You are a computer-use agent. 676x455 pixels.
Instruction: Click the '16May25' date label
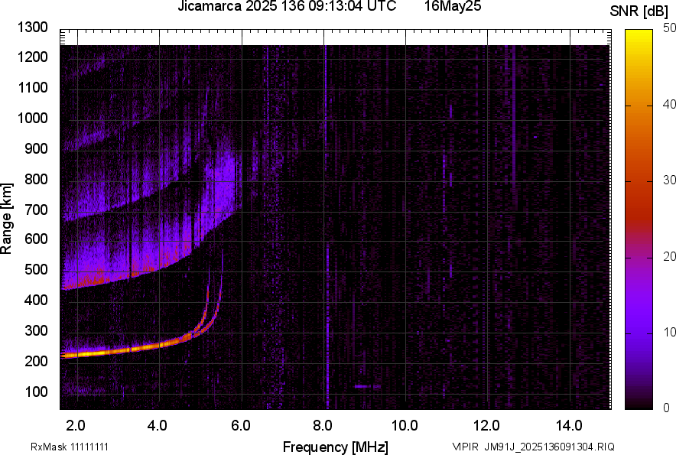(453, 7)
